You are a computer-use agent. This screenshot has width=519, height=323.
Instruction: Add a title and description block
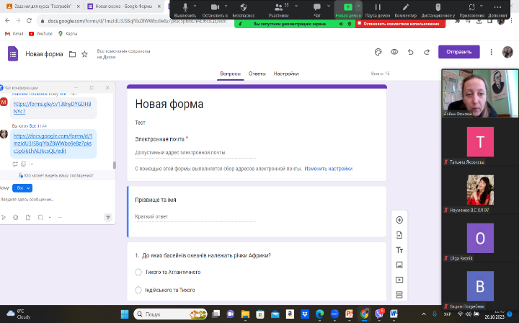(x=399, y=249)
